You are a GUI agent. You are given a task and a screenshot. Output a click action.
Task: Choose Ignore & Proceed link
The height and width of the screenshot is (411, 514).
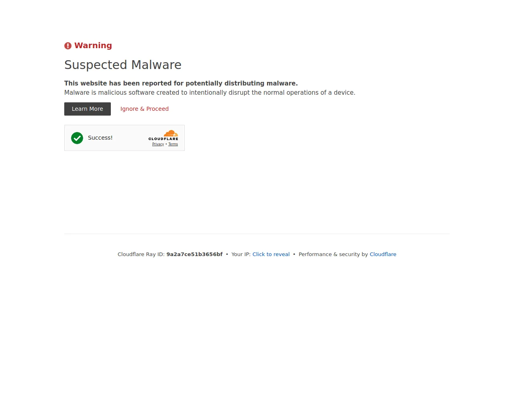click(145, 109)
